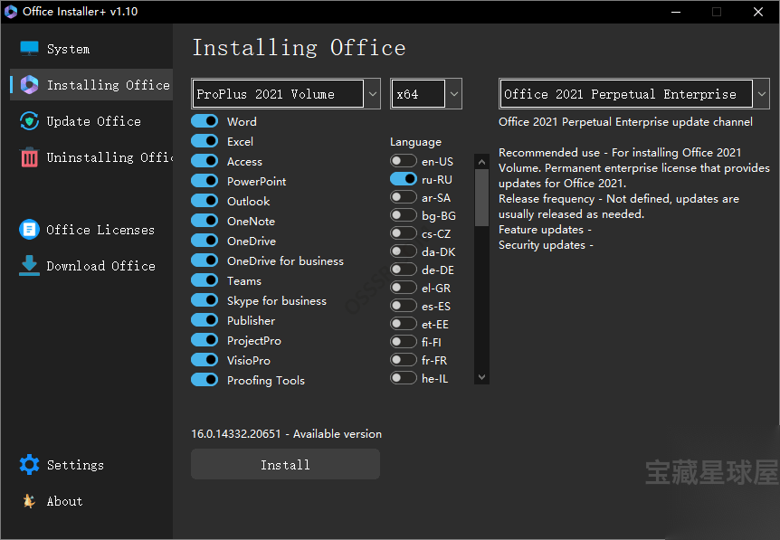Image resolution: width=780 pixels, height=540 pixels.
Task: Enable et-EE language switch
Action: [x=404, y=323]
